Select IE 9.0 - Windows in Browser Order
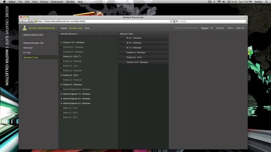 (x=143, y=38)
